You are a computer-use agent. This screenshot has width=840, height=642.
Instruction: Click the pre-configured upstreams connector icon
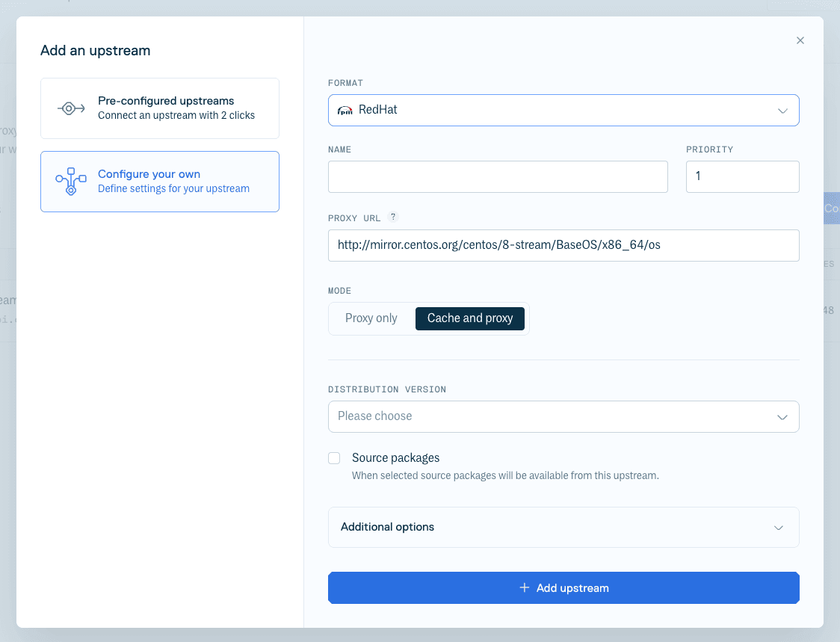click(x=71, y=108)
